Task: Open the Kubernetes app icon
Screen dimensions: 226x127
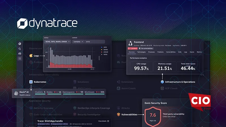Action: [31, 82]
